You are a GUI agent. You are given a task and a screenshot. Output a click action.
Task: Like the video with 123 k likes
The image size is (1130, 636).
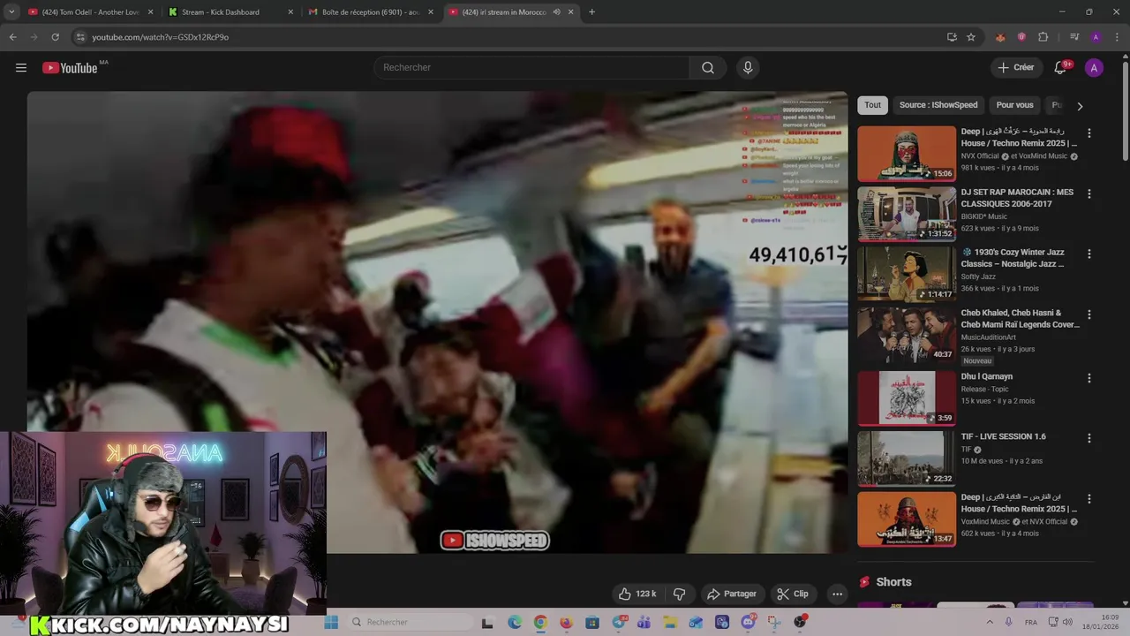(637, 594)
